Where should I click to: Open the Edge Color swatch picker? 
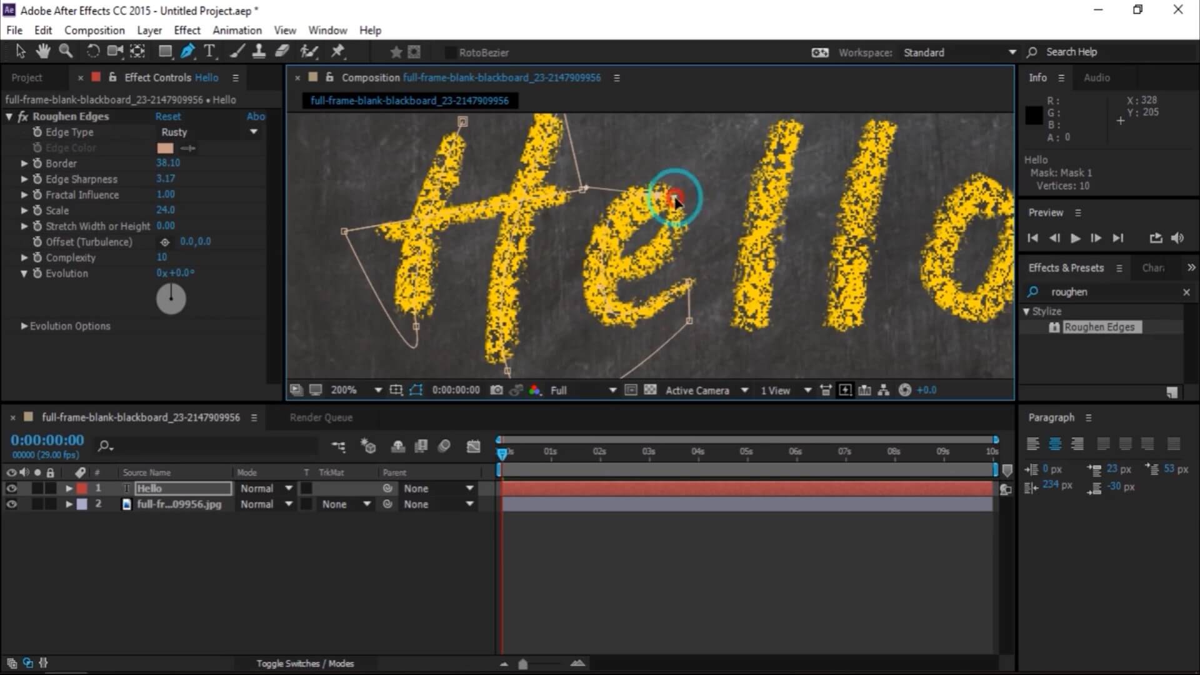point(164,148)
